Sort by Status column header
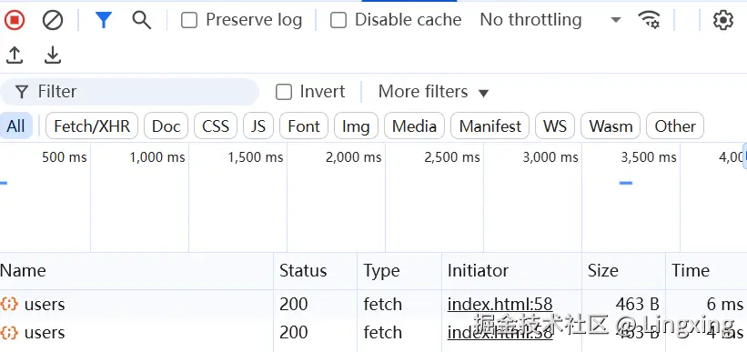The height and width of the screenshot is (352, 747). tap(316, 270)
